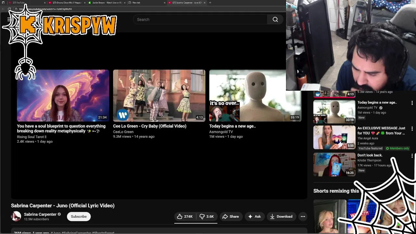Image resolution: width=416 pixels, height=234 pixels.
Task: Like the Juno video (274K)
Action: pos(185,216)
